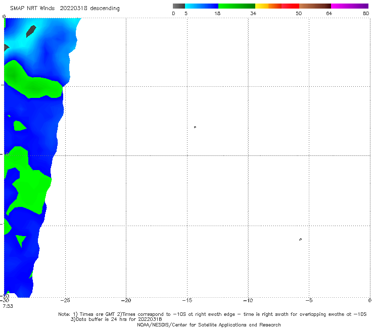The height and width of the screenshot is (328, 374).
Task: Pick the cyan-to-blue segment of the color bar
Action: (202, 6)
